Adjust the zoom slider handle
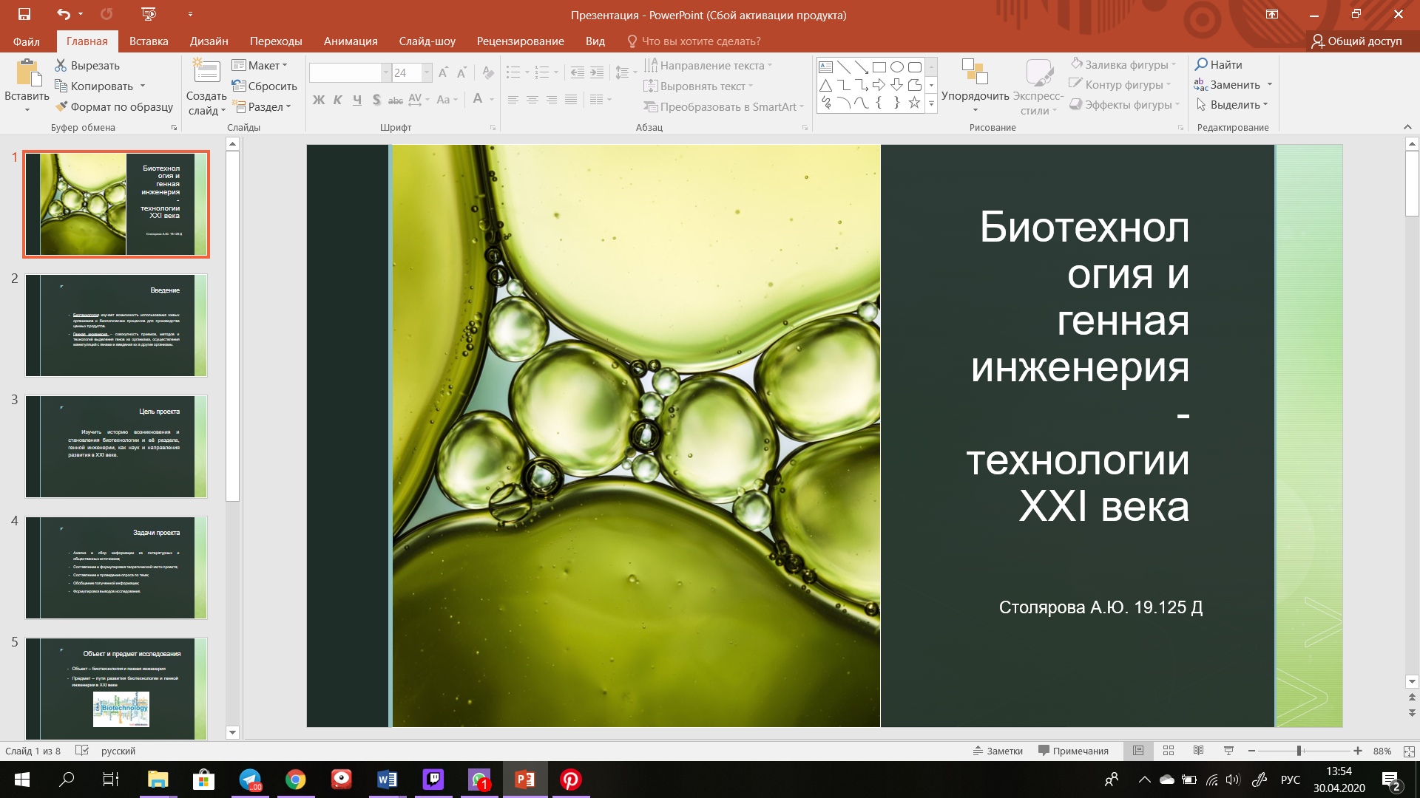 coord(1299,751)
